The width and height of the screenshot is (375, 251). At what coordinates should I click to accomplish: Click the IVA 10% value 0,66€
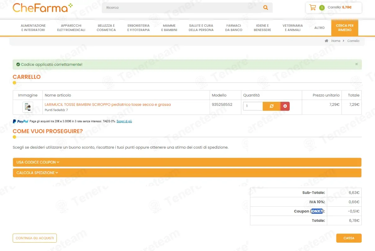[x=354, y=202]
